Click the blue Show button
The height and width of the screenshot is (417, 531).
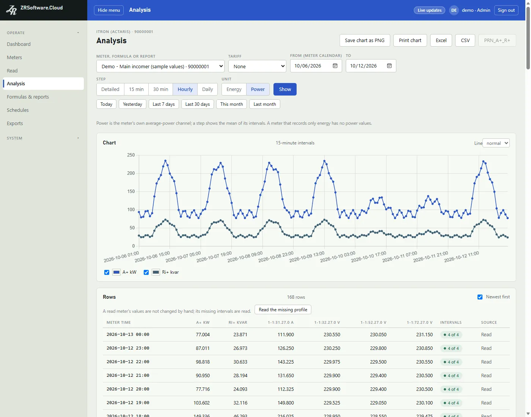(x=285, y=89)
